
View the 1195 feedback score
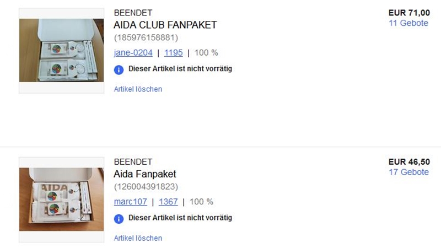pyautogui.click(x=173, y=53)
